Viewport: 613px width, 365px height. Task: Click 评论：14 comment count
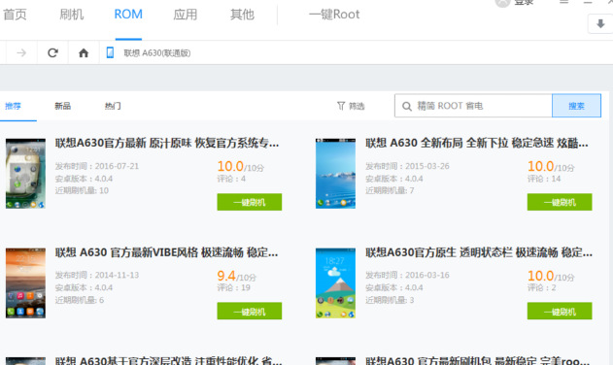(544, 179)
